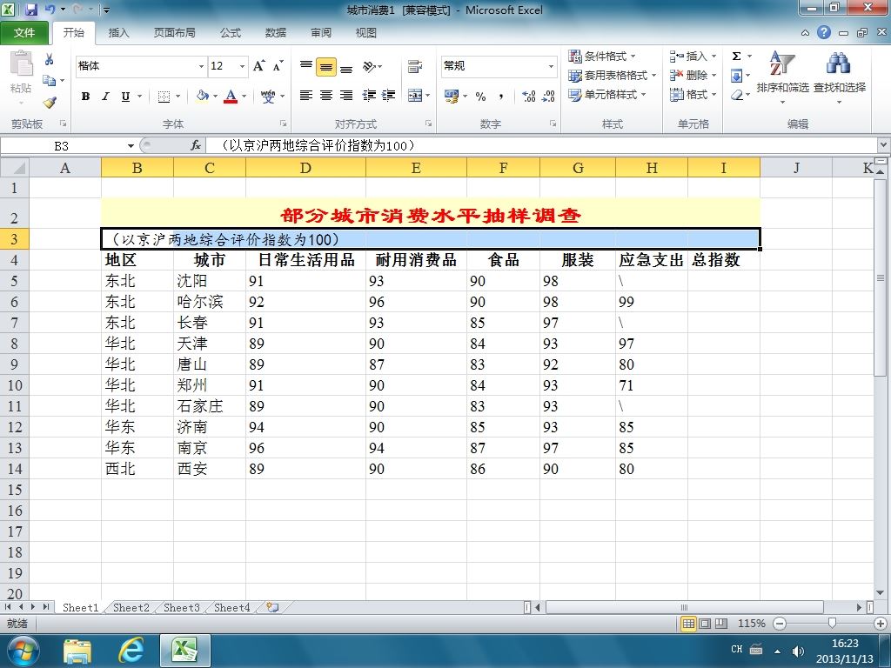This screenshot has height=668, width=891.
Task: Toggle Bold formatting
Action: (x=85, y=97)
